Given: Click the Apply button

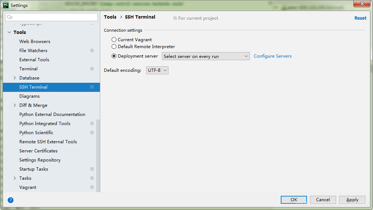Looking at the screenshot, I should tap(352, 200).
